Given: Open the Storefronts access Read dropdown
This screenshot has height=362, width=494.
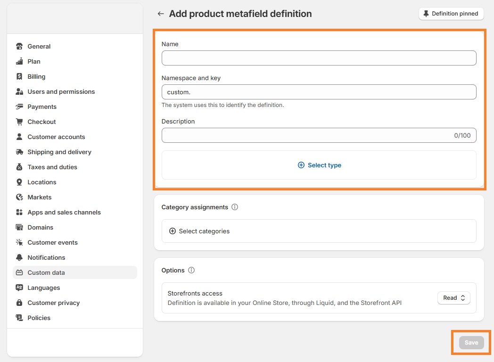Looking at the screenshot, I should point(453,297).
